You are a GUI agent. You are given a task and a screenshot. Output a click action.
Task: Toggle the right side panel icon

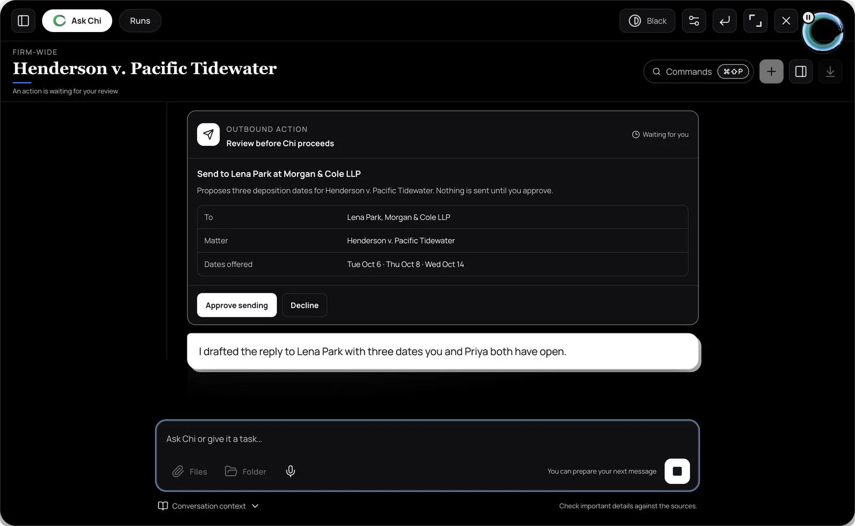800,72
